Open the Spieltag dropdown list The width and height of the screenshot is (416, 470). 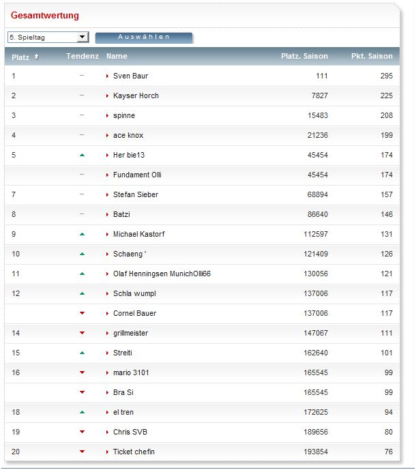(83, 37)
